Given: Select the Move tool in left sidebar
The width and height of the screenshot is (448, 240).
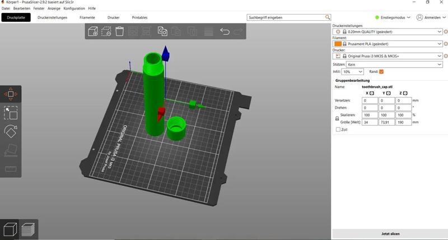Looking at the screenshot, I should point(10,94).
